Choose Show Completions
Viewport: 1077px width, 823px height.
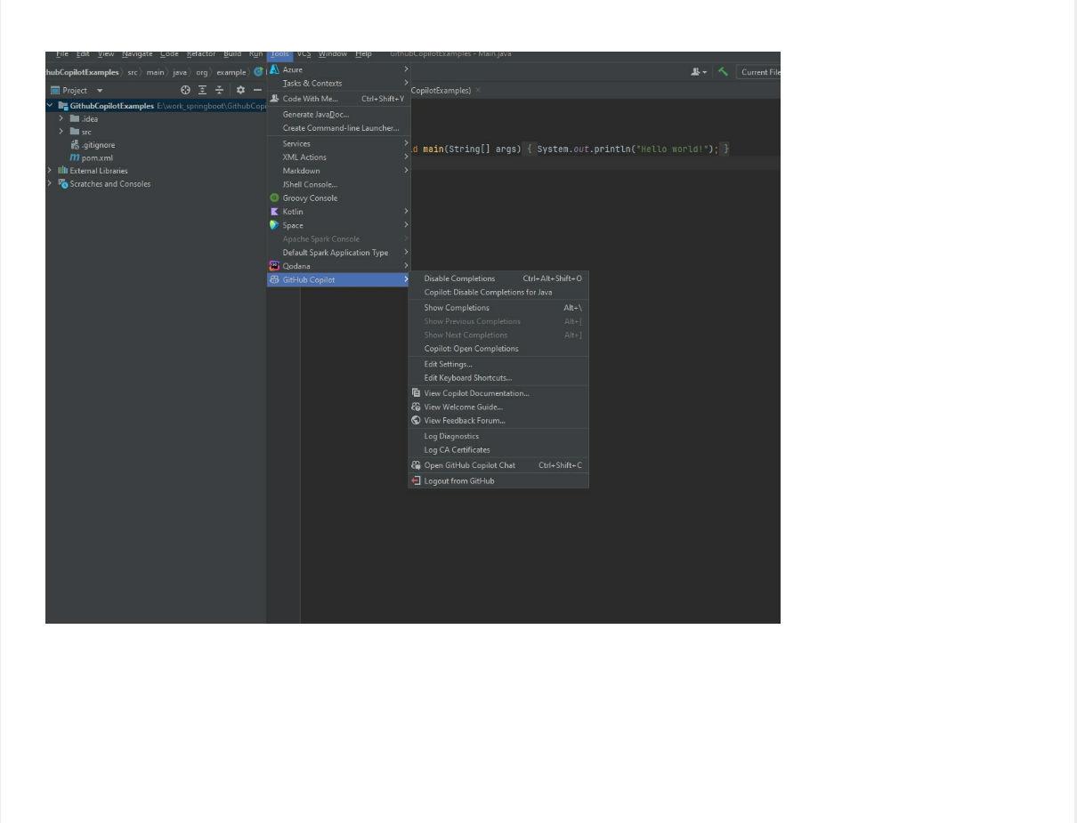point(498,308)
